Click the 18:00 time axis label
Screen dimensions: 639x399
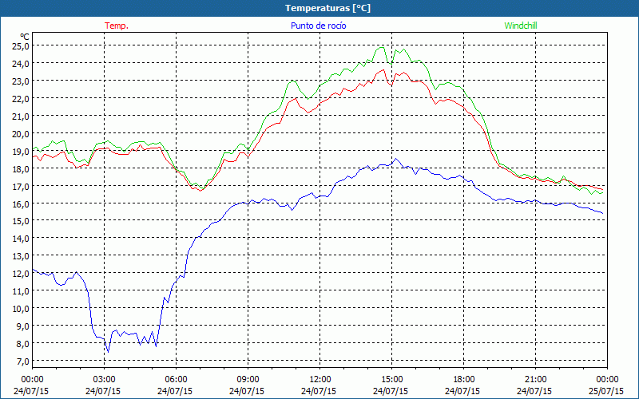[464, 380]
